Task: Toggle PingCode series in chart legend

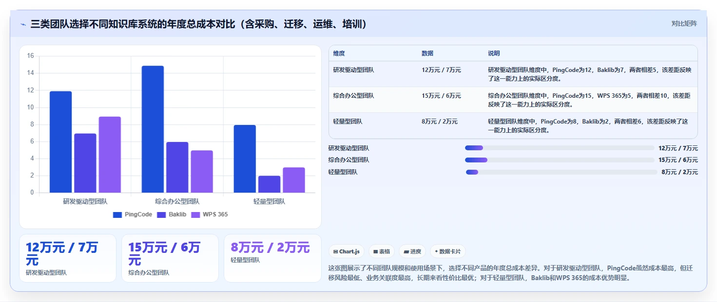Action: coord(133,214)
